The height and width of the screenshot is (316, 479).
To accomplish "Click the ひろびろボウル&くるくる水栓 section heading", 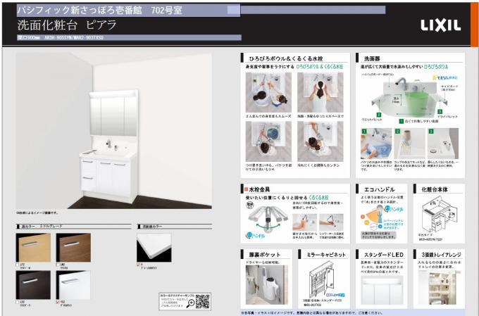I will [x=286, y=58].
